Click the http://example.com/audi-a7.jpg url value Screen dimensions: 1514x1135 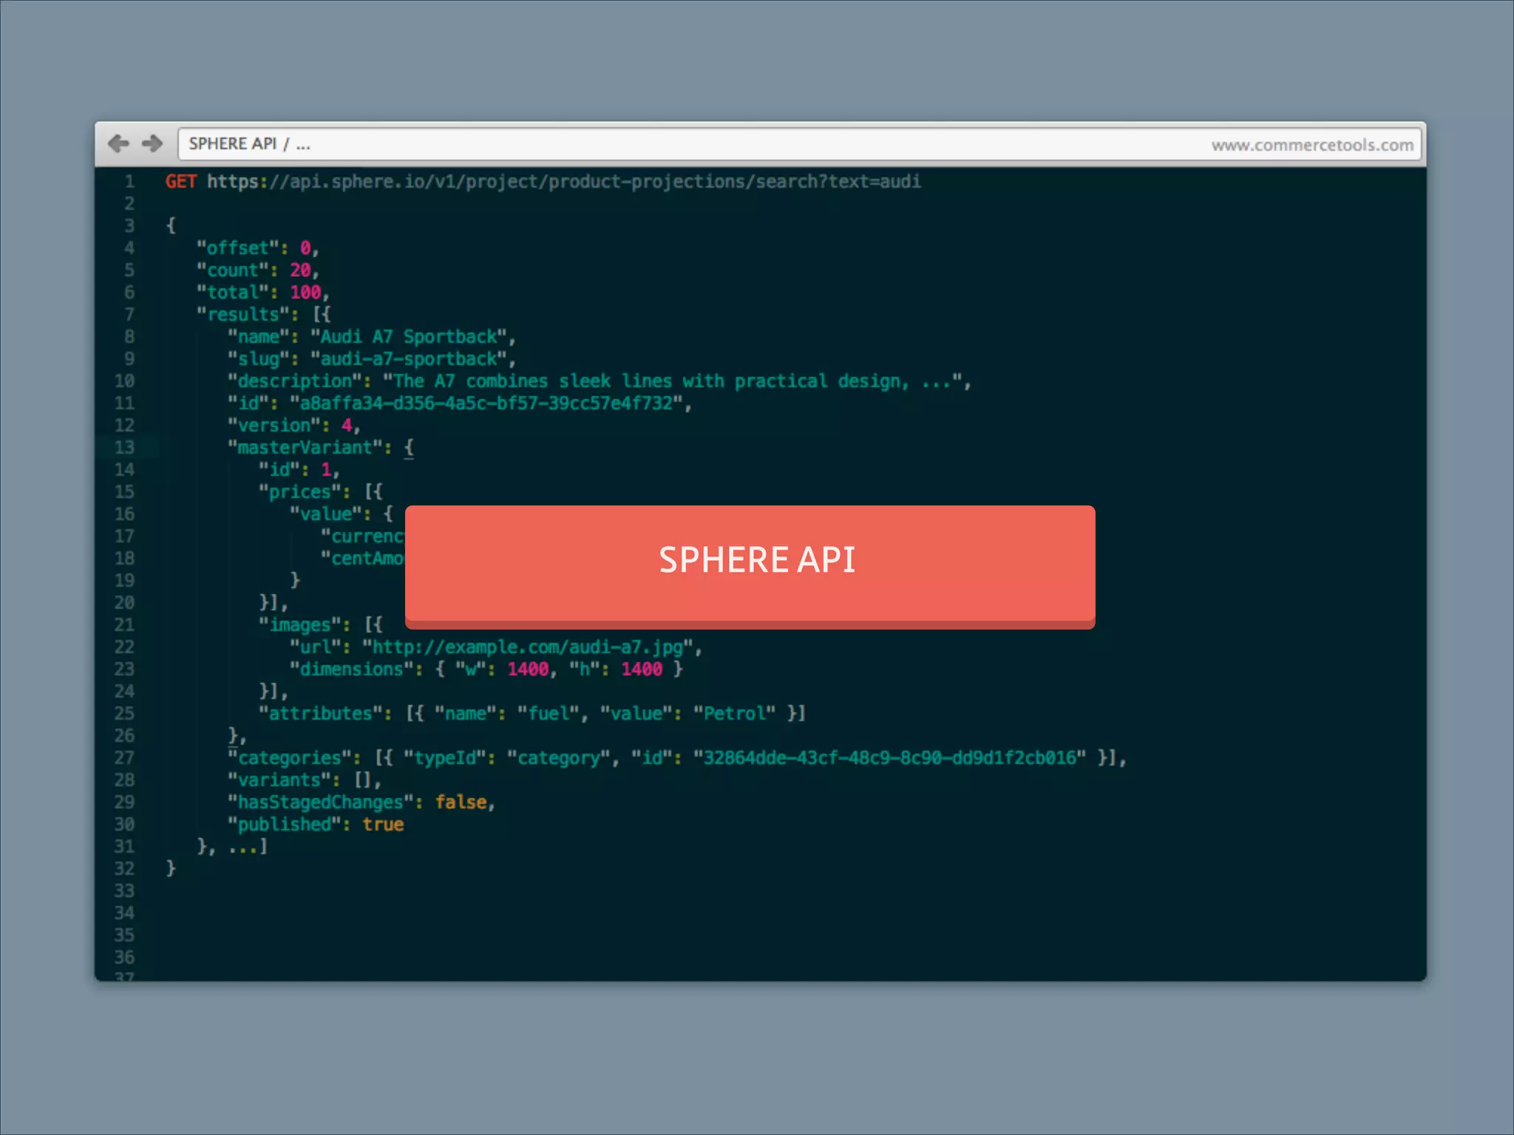coord(527,647)
